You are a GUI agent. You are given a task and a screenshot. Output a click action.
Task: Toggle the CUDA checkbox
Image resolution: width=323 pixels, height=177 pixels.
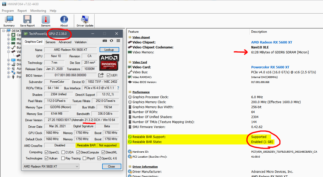pyautogui.click(x=63, y=152)
